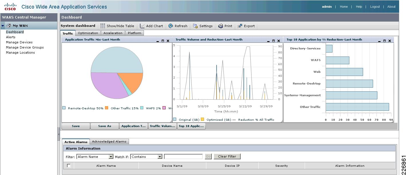This screenshot has width=406, height=175.
Task: Click the Top 10 Applic... chart button
Action: pyautogui.click(x=191, y=126)
